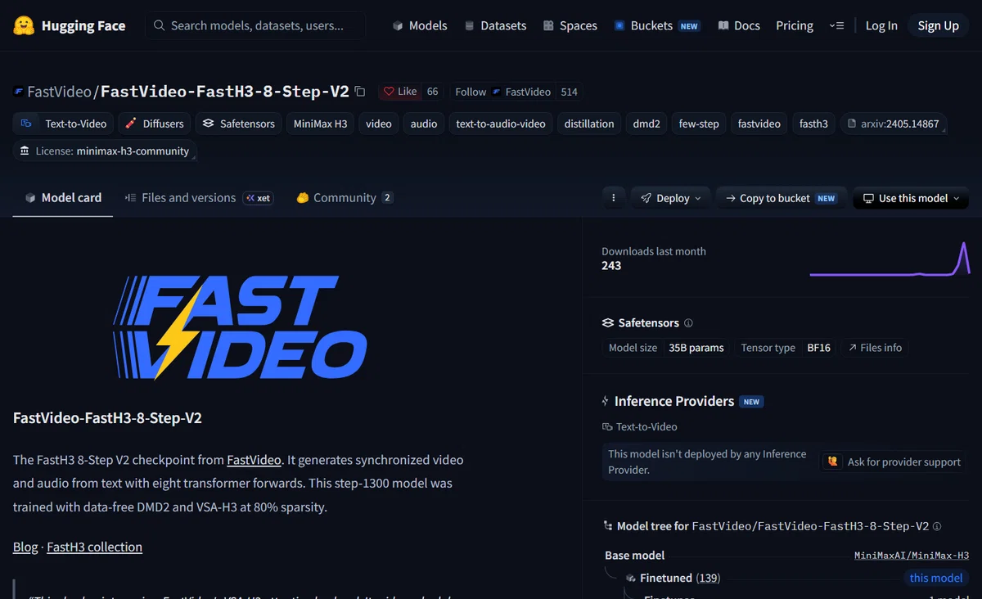The height and width of the screenshot is (599, 982).
Task: Click the FastVideo logo image
Action: (238, 327)
